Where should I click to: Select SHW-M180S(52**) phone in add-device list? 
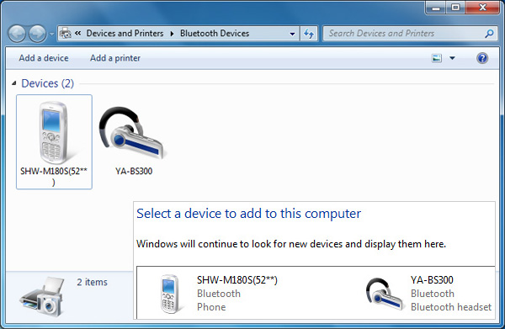click(219, 294)
